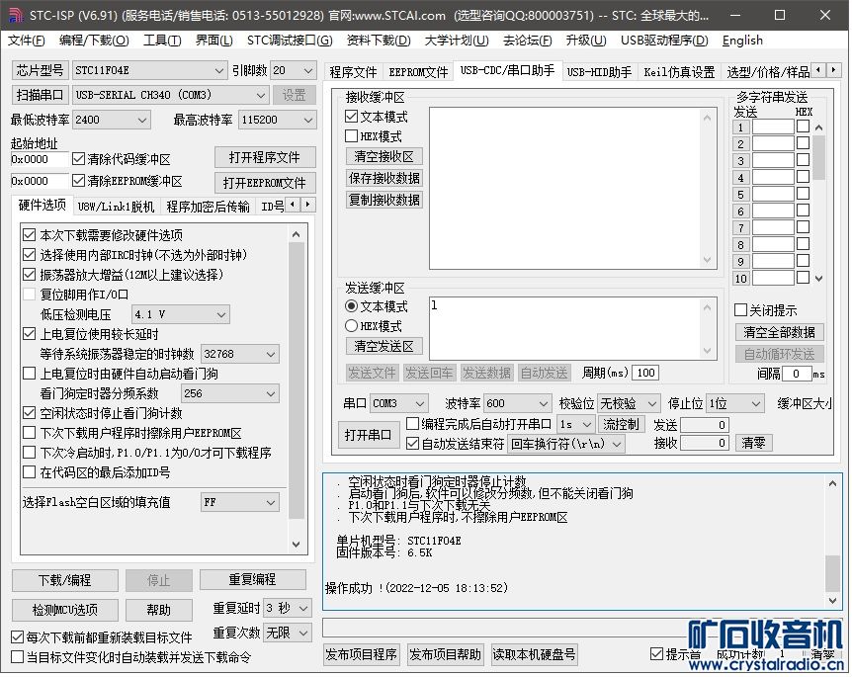Screen dimensions: 852x677
Task: Click numbered button 1 in multi-string send list
Action: pos(740,127)
